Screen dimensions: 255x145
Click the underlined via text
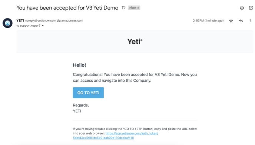click(x=59, y=21)
